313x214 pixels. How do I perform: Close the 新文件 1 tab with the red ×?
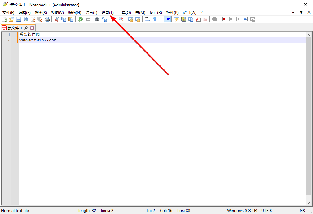pyautogui.click(x=32, y=28)
